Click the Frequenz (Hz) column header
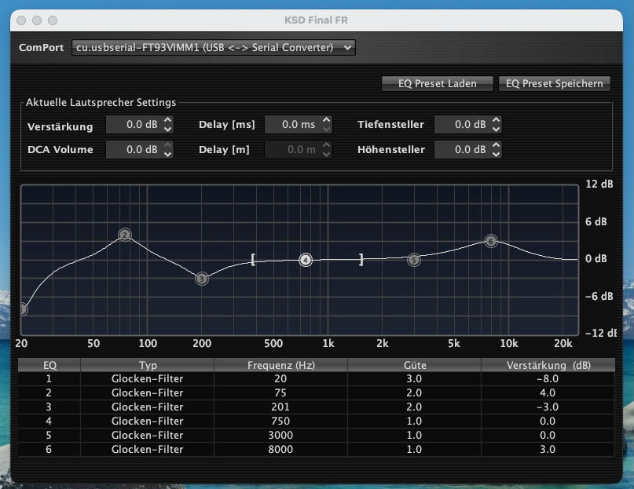 [x=280, y=365]
